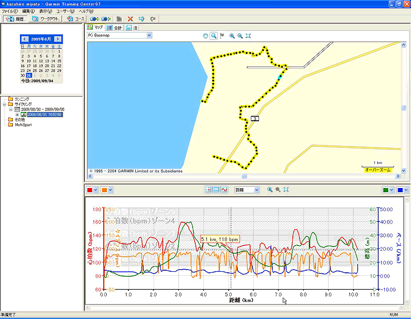Go to next month in calendar
Screen dimensions: 411x319
[x=58, y=39]
